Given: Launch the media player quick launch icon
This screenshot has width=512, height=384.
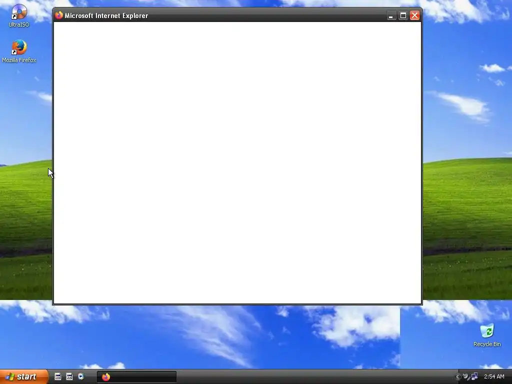Looking at the screenshot, I should click(x=81, y=376).
